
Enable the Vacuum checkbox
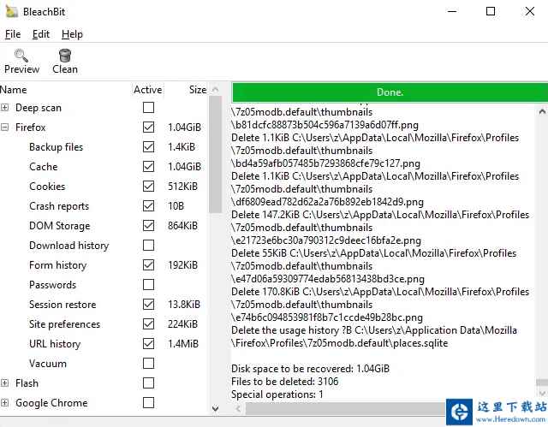[148, 364]
